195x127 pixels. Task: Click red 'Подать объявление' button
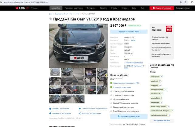click(162, 8)
